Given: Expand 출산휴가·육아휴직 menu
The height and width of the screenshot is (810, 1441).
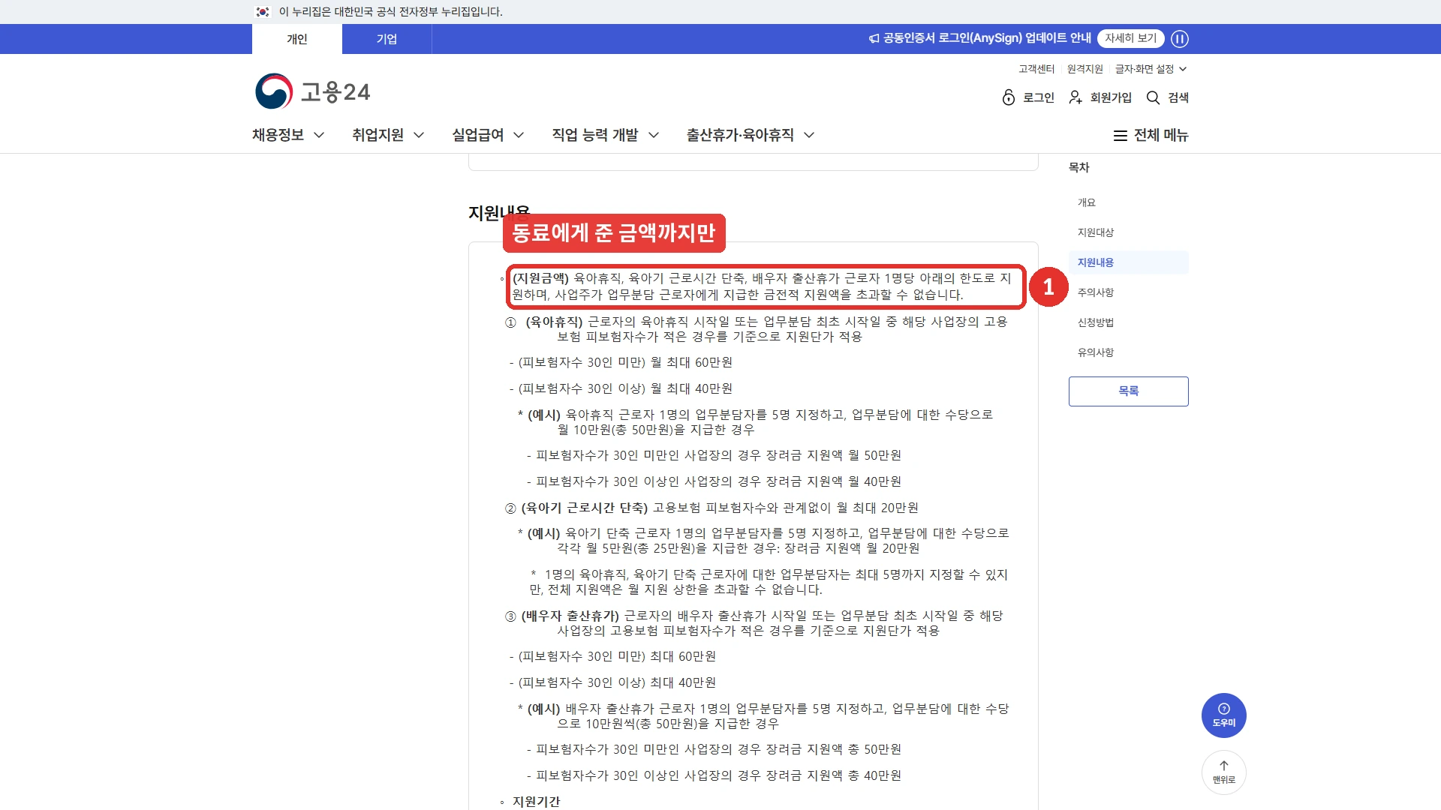Looking at the screenshot, I should click(751, 135).
